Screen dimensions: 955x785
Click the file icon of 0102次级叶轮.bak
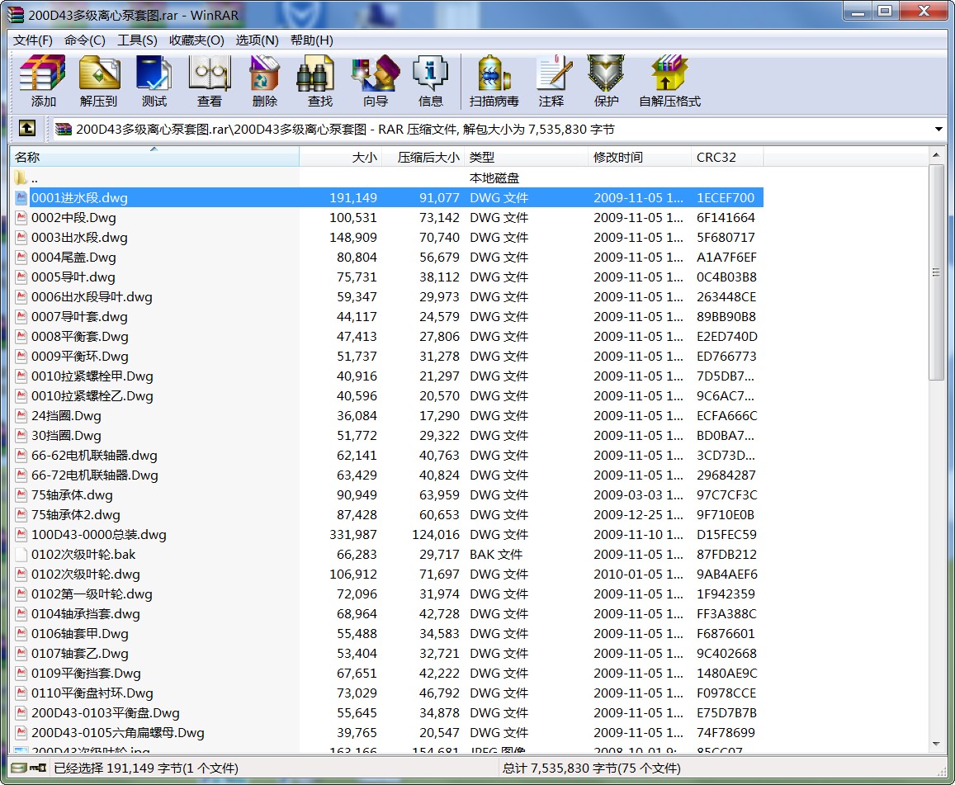coord(21,554)
